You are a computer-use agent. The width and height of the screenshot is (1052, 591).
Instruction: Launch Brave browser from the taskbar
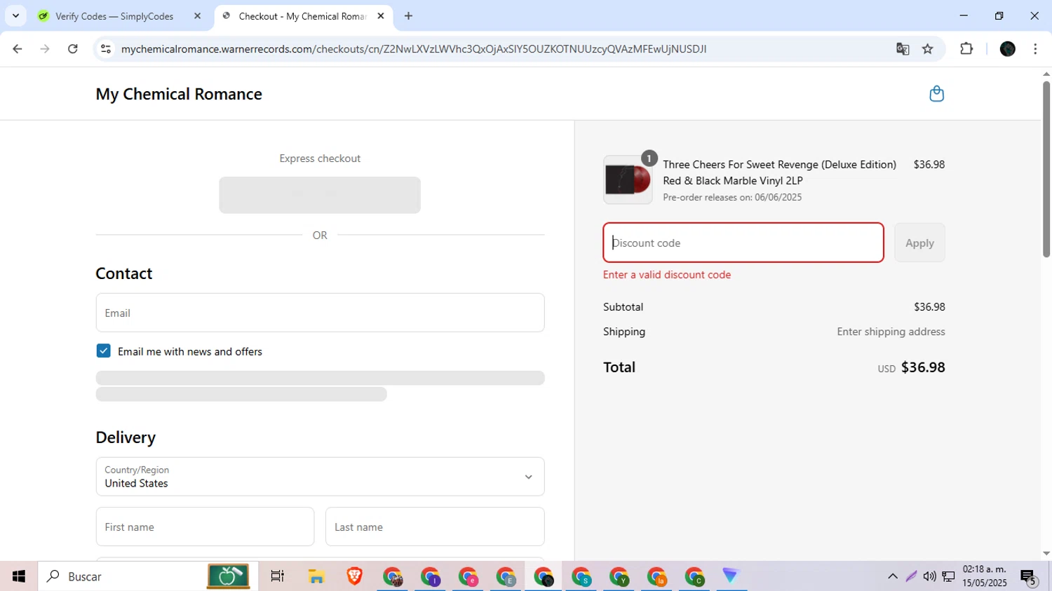point(354,576)
